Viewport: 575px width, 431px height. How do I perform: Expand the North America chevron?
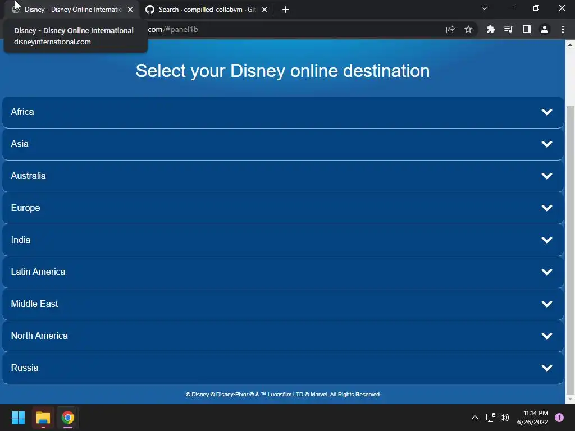click(547, 336)
